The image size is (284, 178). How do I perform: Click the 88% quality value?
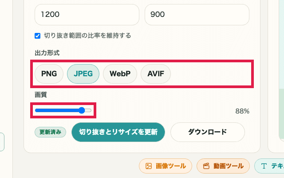[x=242, y=111]
